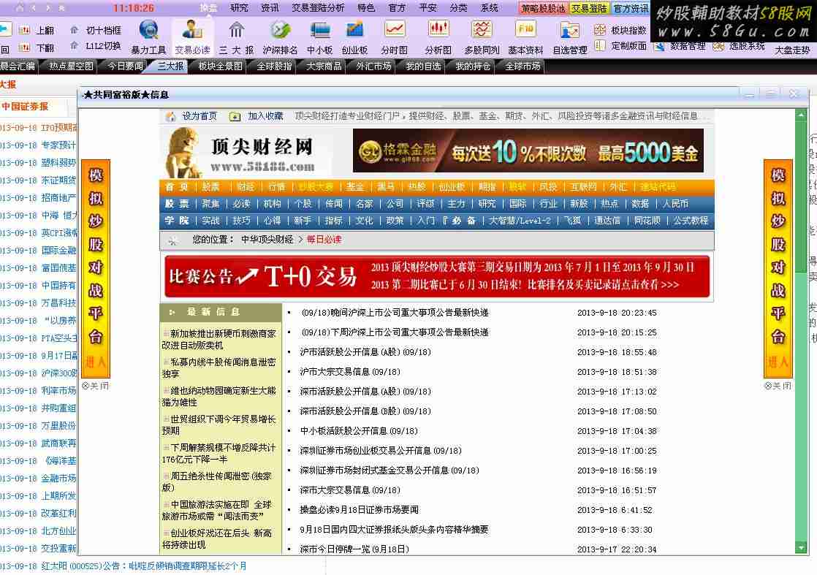The image size is (817, 575).
Task: Switch to the 热点星空图 tab
Action: click(71, 66)
